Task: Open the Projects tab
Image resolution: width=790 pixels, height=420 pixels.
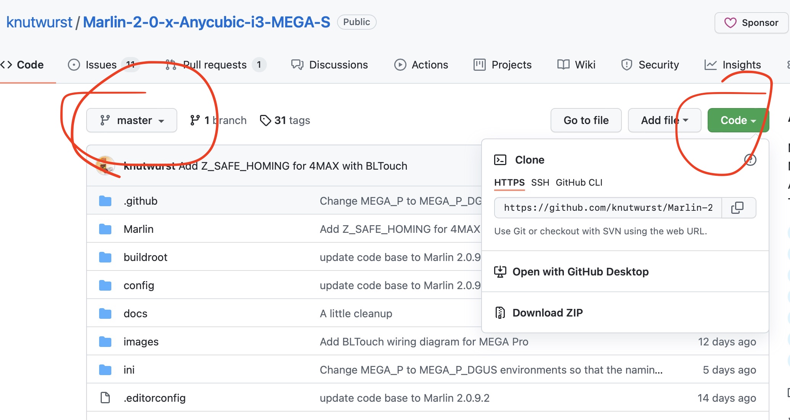Action: pos(503,65)
